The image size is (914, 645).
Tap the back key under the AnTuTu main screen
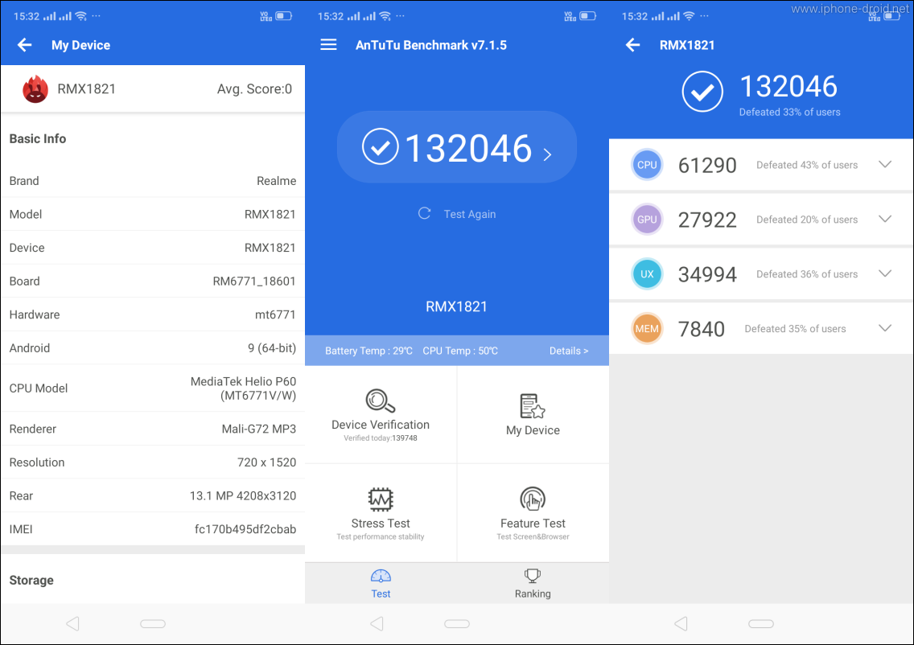point(377,623)
